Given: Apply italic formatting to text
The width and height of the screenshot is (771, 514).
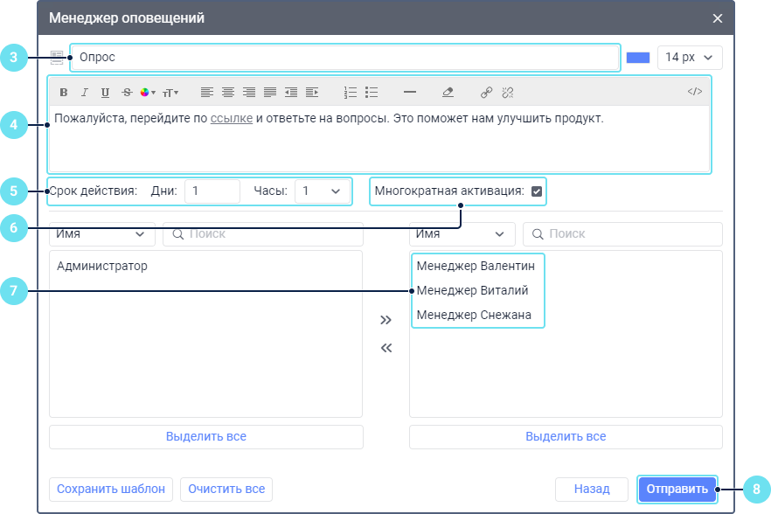Looking at the screenshot, I should 85,92.
